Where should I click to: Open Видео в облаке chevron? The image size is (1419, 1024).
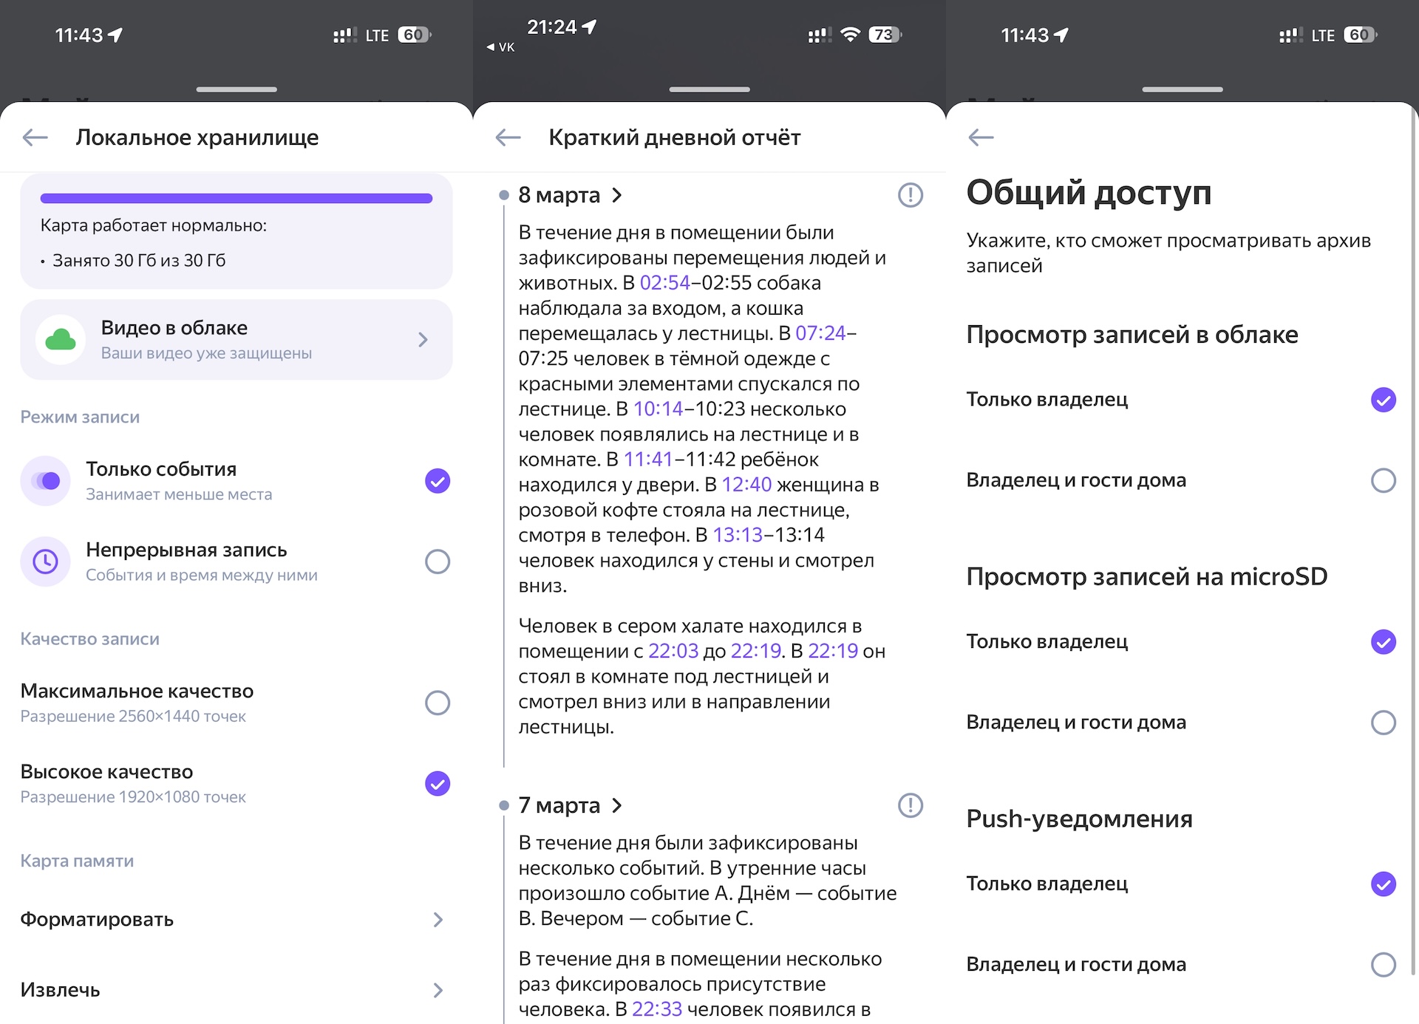click(x=423, y=340)
